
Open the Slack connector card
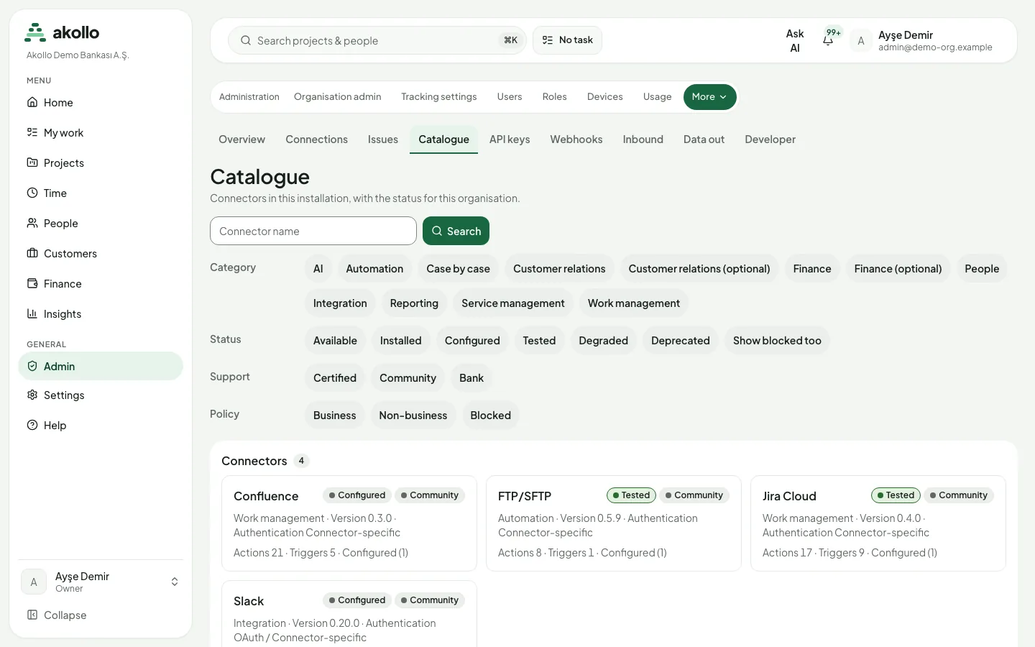349,615
